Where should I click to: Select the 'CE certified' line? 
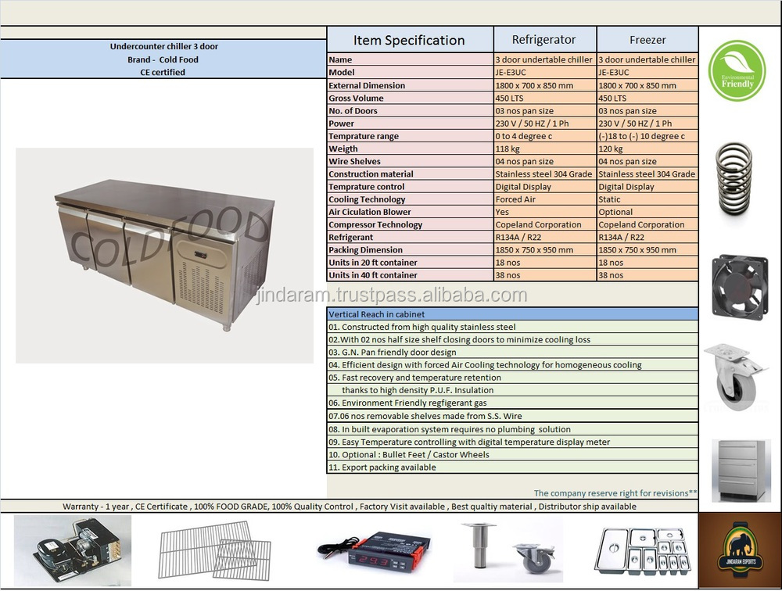[163, 73]
